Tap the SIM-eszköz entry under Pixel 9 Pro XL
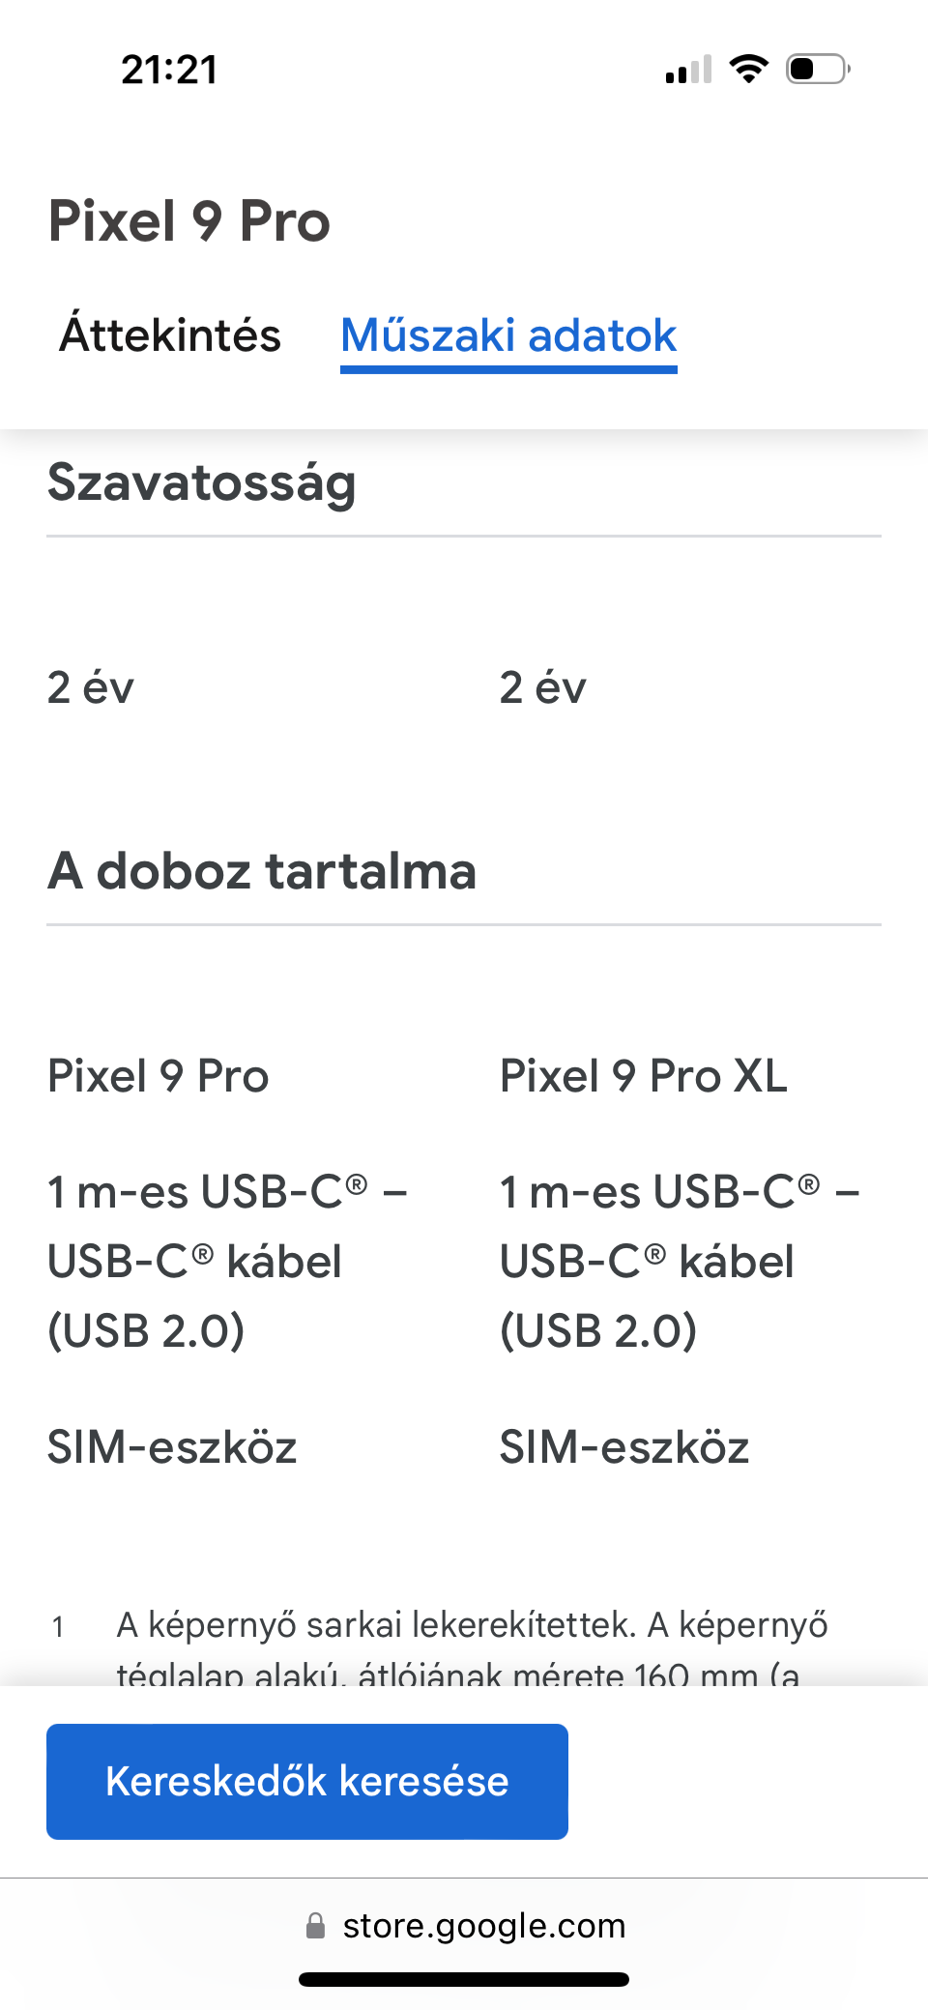This screenshot has width=928, height=2010. point(624,1447)
